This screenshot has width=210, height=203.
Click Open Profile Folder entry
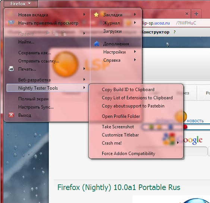coord(121,116)
